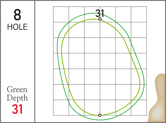Click the red 31 depth value
This screenshot has width=166, height=123.
click(17, 109)
